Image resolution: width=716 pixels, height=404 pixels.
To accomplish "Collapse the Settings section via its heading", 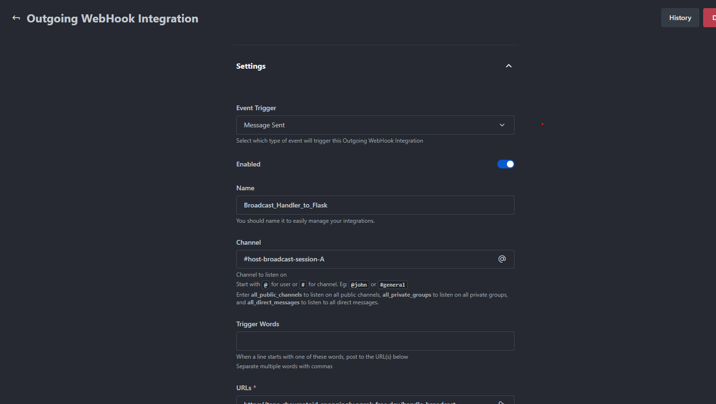I will tap(251, 66).
